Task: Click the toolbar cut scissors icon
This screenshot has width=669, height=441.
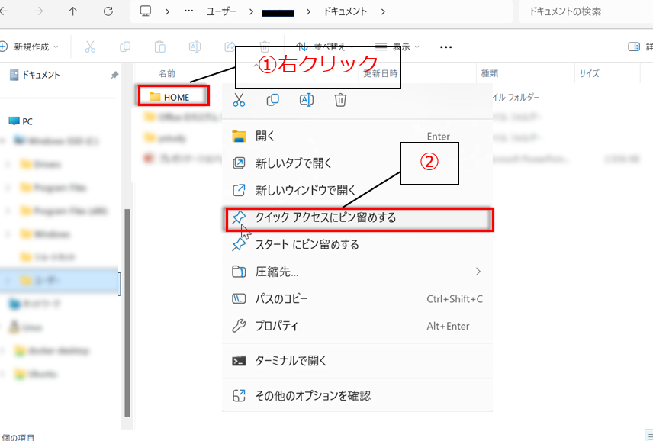Action: tap(90, 47)
